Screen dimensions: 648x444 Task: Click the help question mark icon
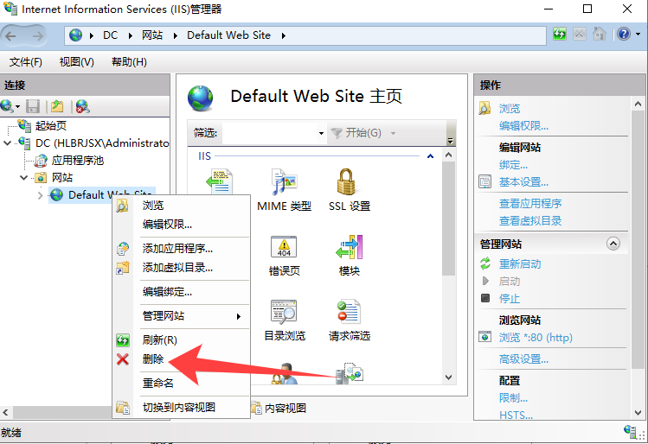pos(623,35)
